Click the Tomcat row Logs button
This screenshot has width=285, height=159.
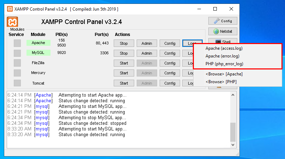188,83
